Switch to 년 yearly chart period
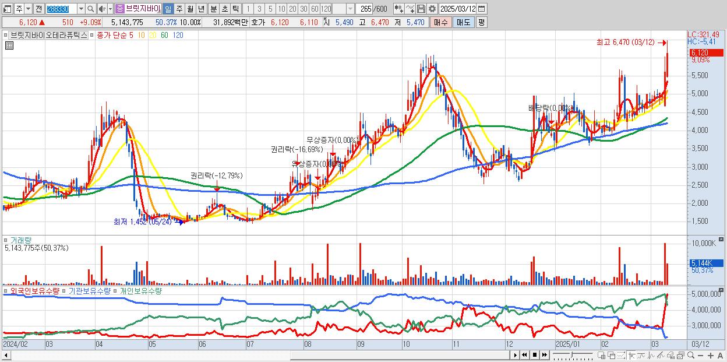 pos(201,9)
